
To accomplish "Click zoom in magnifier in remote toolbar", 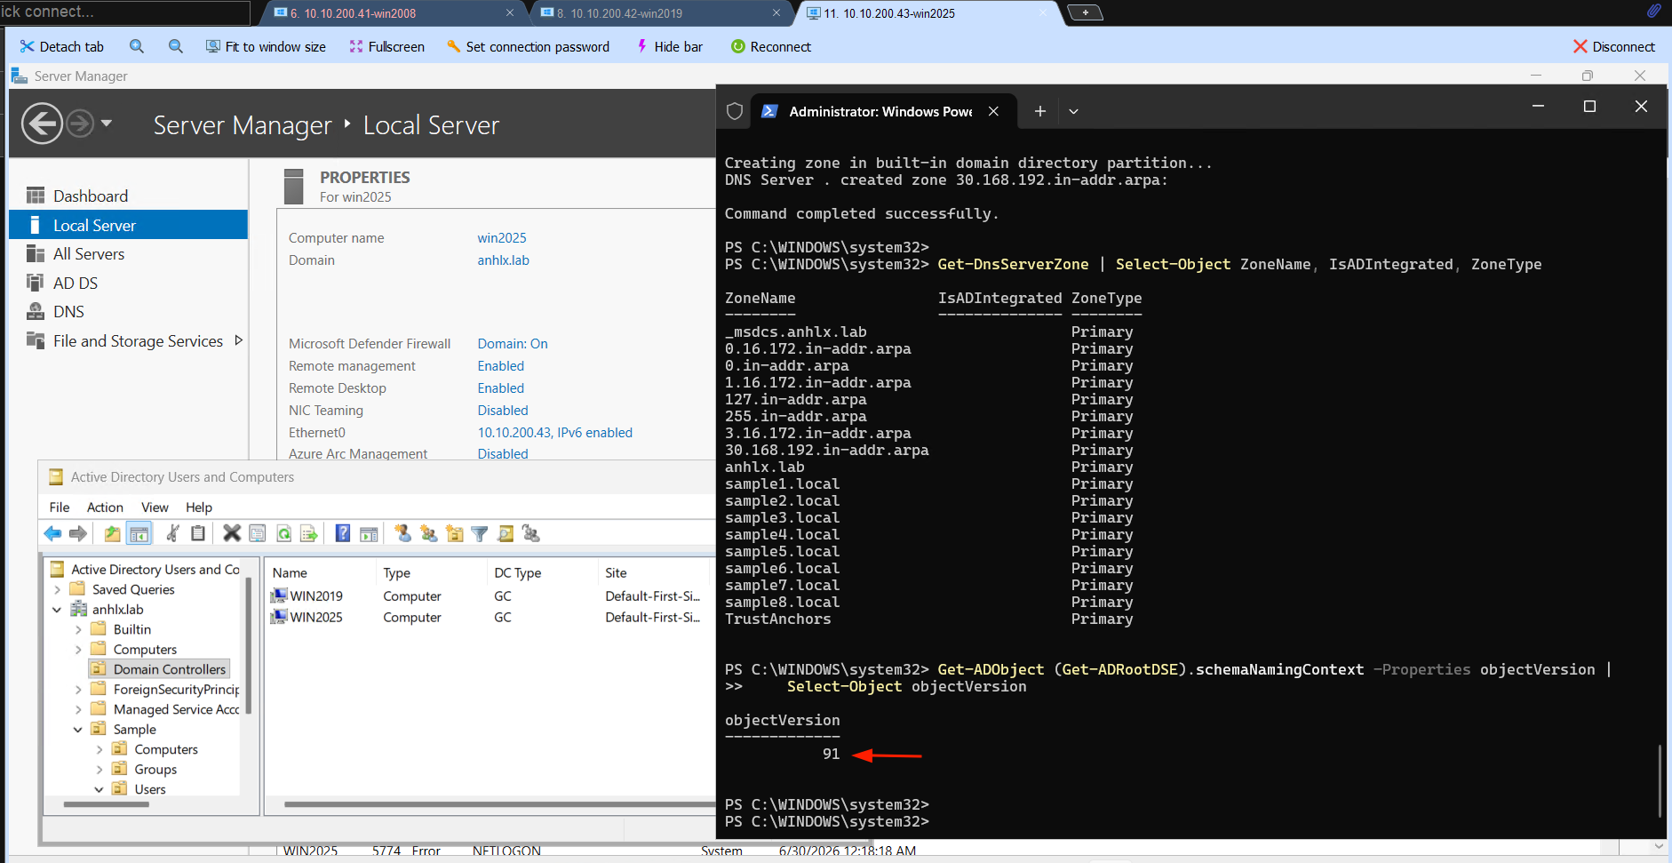I will pos(137,46).
